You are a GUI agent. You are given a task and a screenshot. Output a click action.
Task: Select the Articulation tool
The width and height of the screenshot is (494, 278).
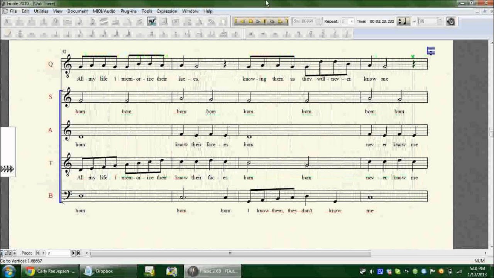coord(140,22)
